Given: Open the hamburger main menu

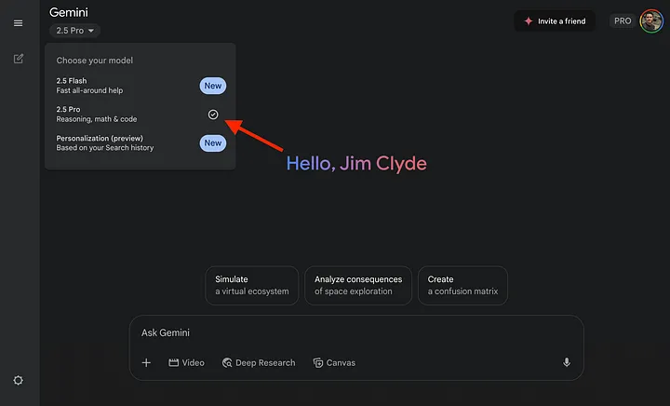Looking at the screenshot, I should [19, 22].
